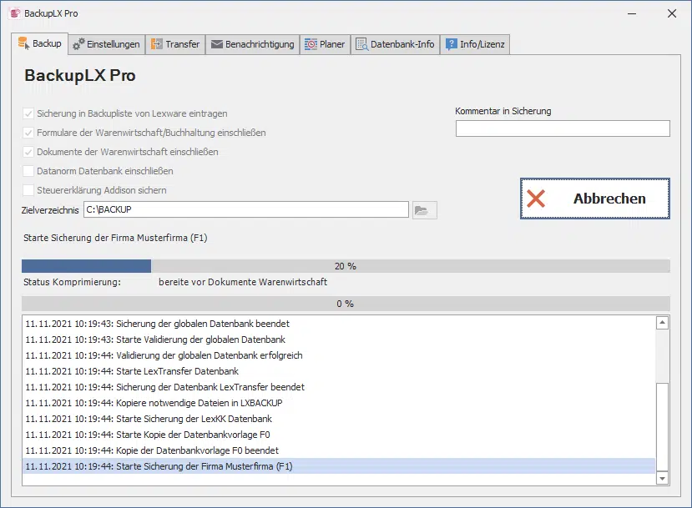Click the Kommentar in Sicherung field
Viewport: 692px width, 508px height.
coord(563,128)
